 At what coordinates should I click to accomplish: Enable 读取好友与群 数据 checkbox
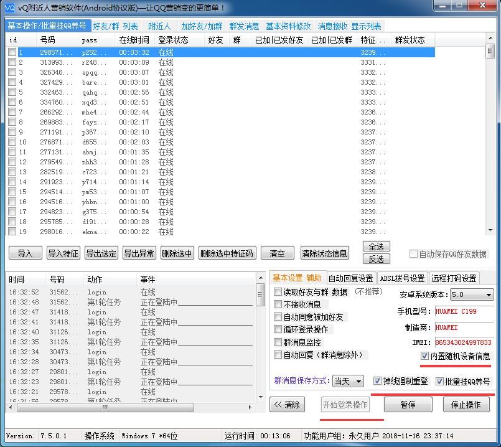click(278, 292)
